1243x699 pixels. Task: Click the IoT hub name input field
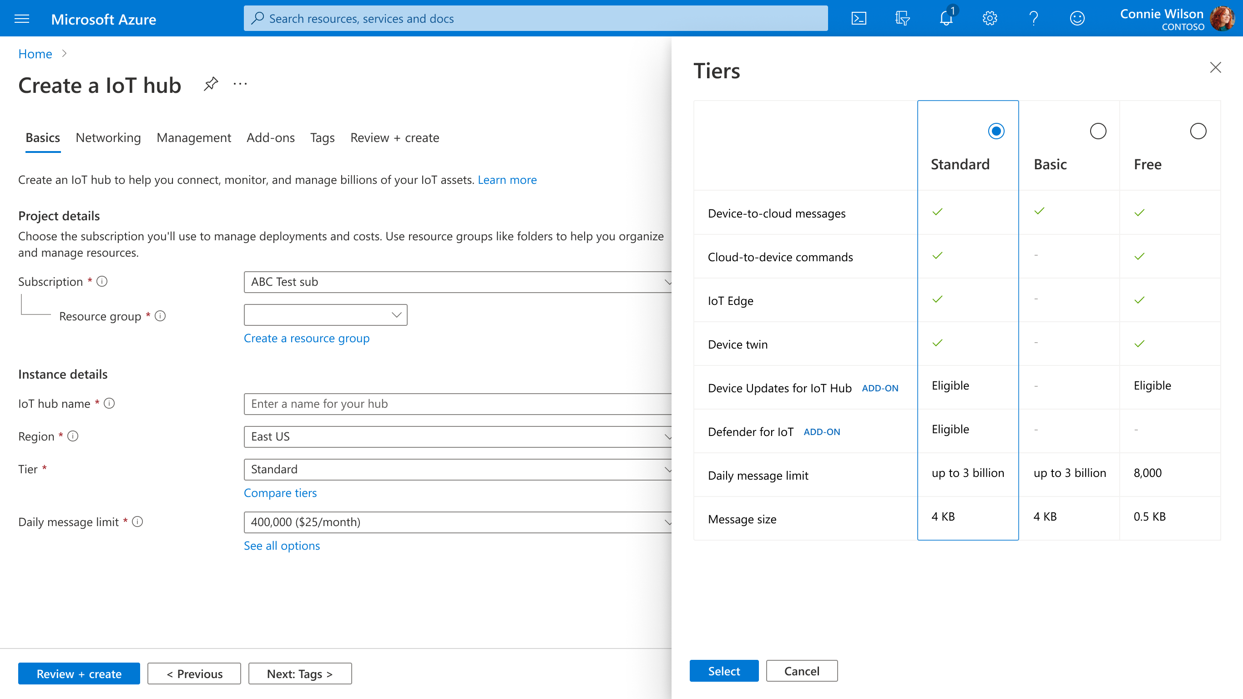[x=458, y=404]
